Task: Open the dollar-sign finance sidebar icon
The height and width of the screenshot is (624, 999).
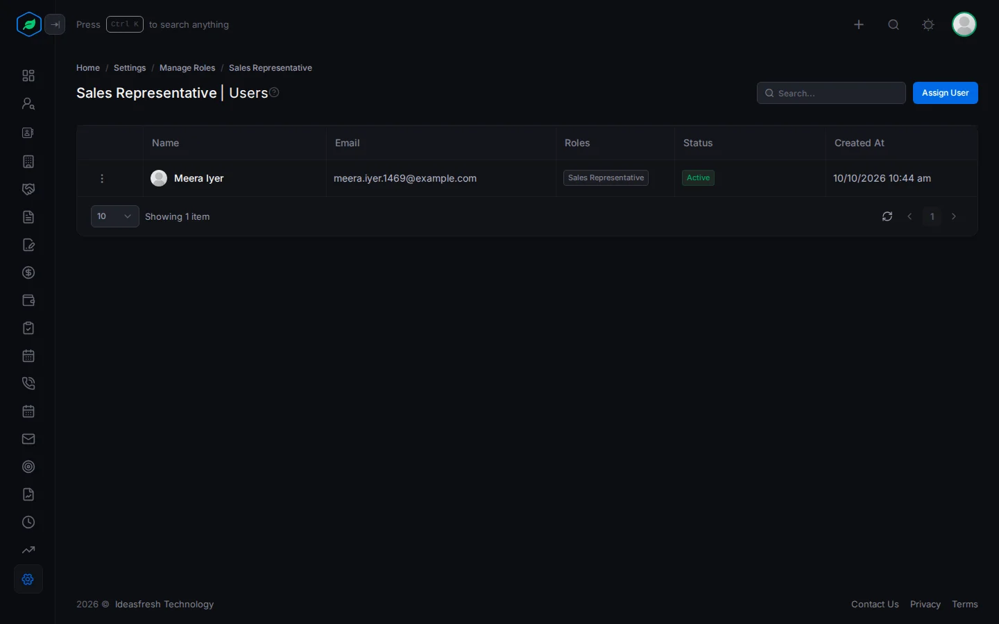Action: [x=28, y=272]
